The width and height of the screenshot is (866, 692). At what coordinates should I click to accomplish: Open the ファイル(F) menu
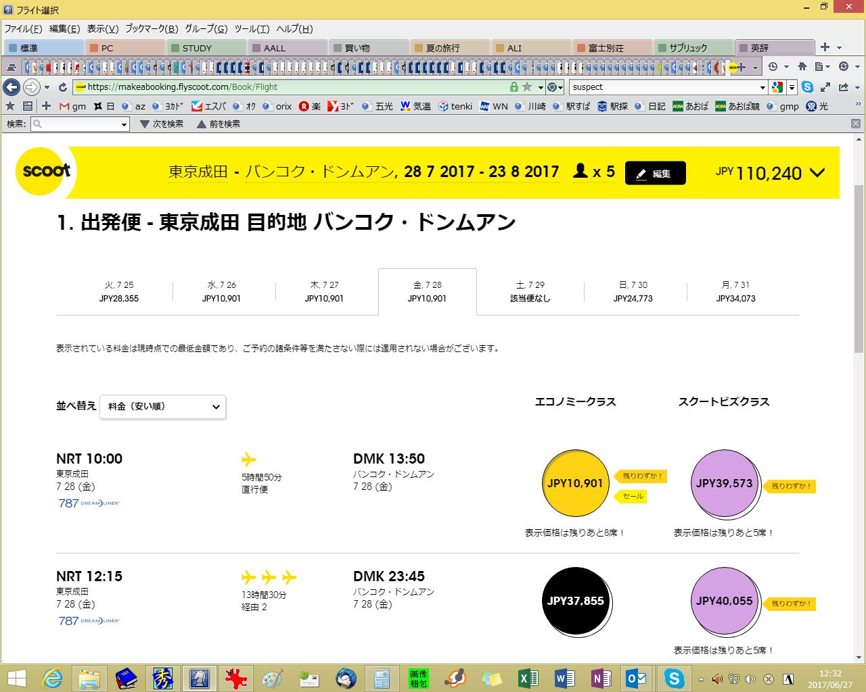[x=23, y=28]
